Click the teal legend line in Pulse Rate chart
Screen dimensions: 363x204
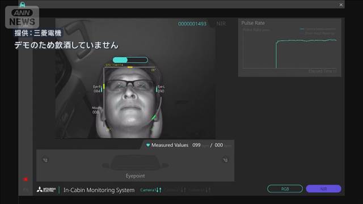[302, 29]
